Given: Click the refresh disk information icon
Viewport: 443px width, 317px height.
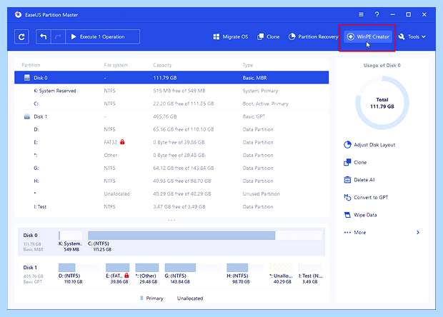Looking at the screenshot, I should (21, 36).
